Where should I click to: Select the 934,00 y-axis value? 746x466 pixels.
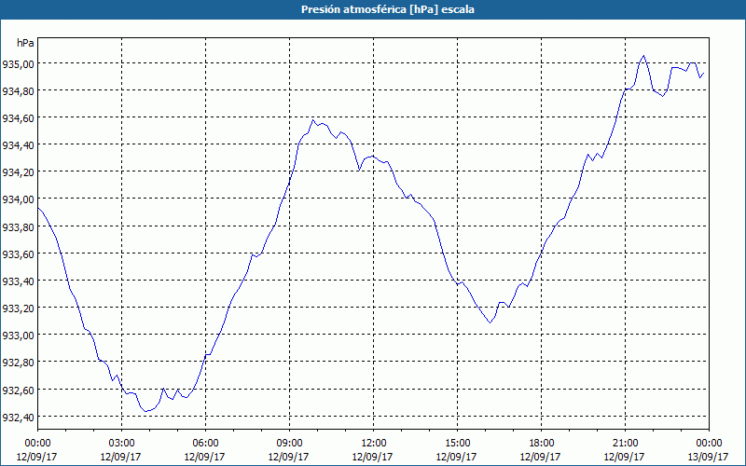click(x=18, y=199)
